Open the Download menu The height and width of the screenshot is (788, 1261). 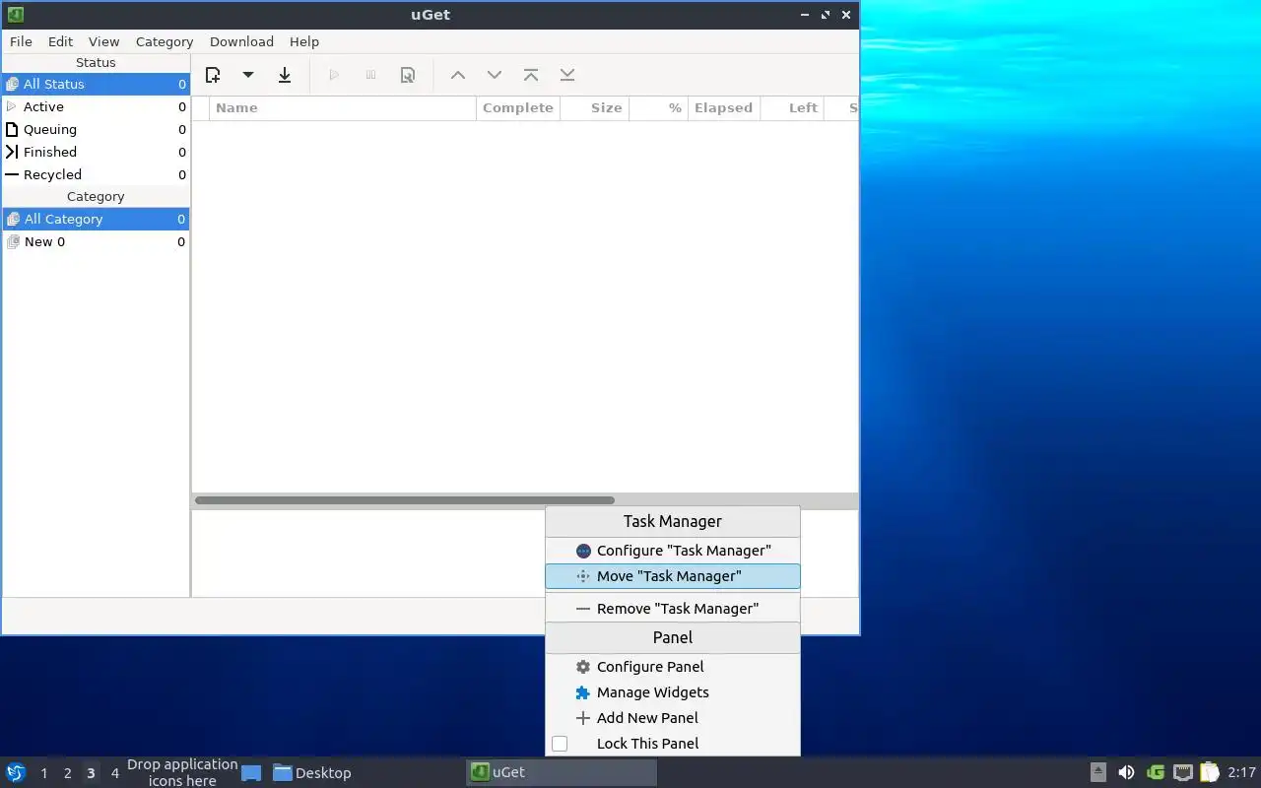[241, 41]
